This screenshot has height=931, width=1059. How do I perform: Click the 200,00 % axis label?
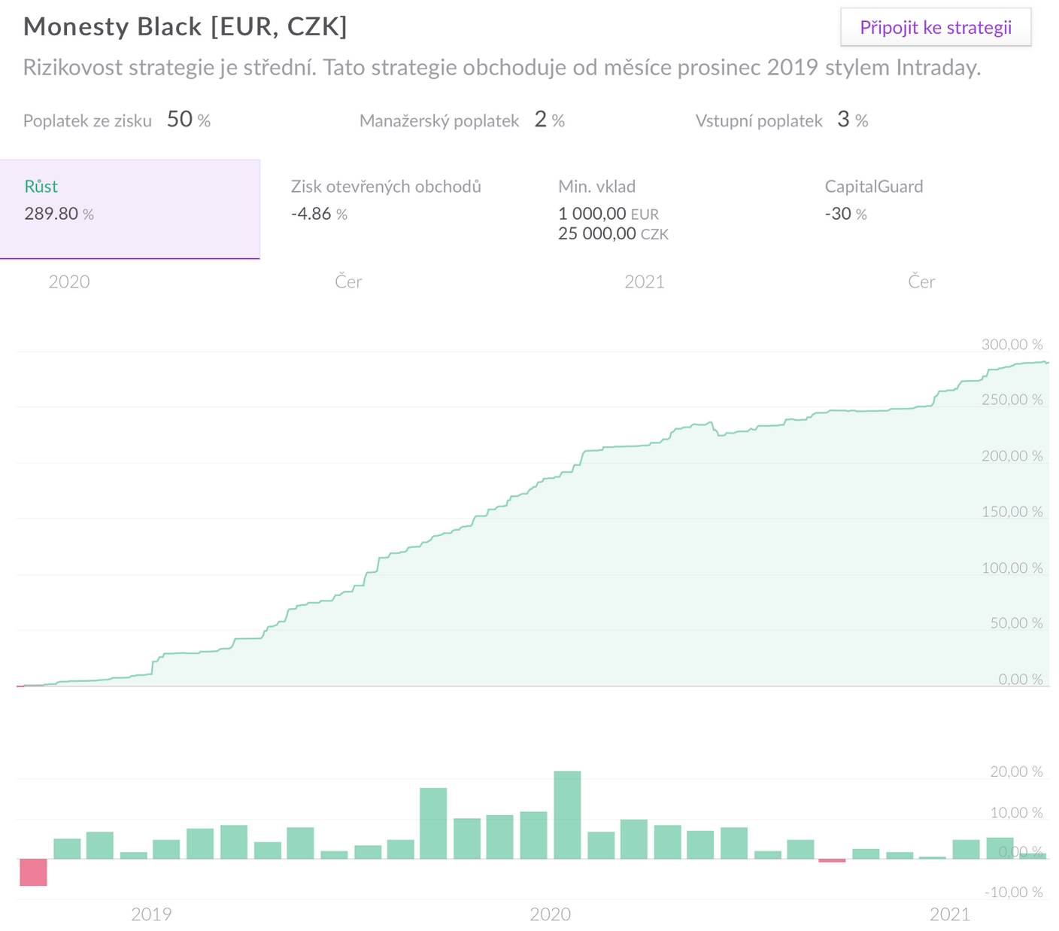click(x=1012, y=456)
